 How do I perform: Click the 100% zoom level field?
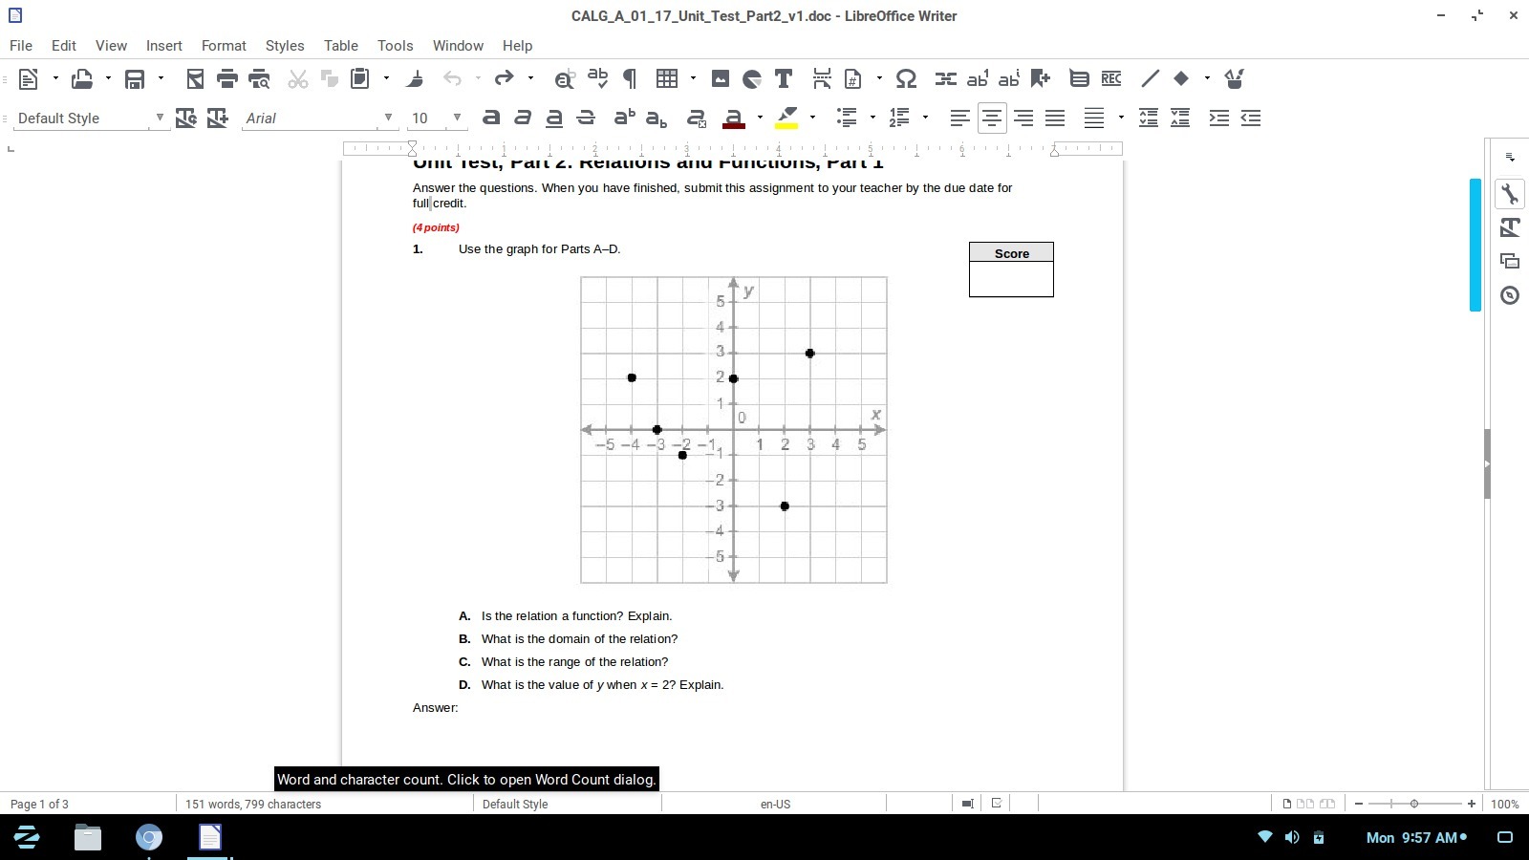[1505, 805]
